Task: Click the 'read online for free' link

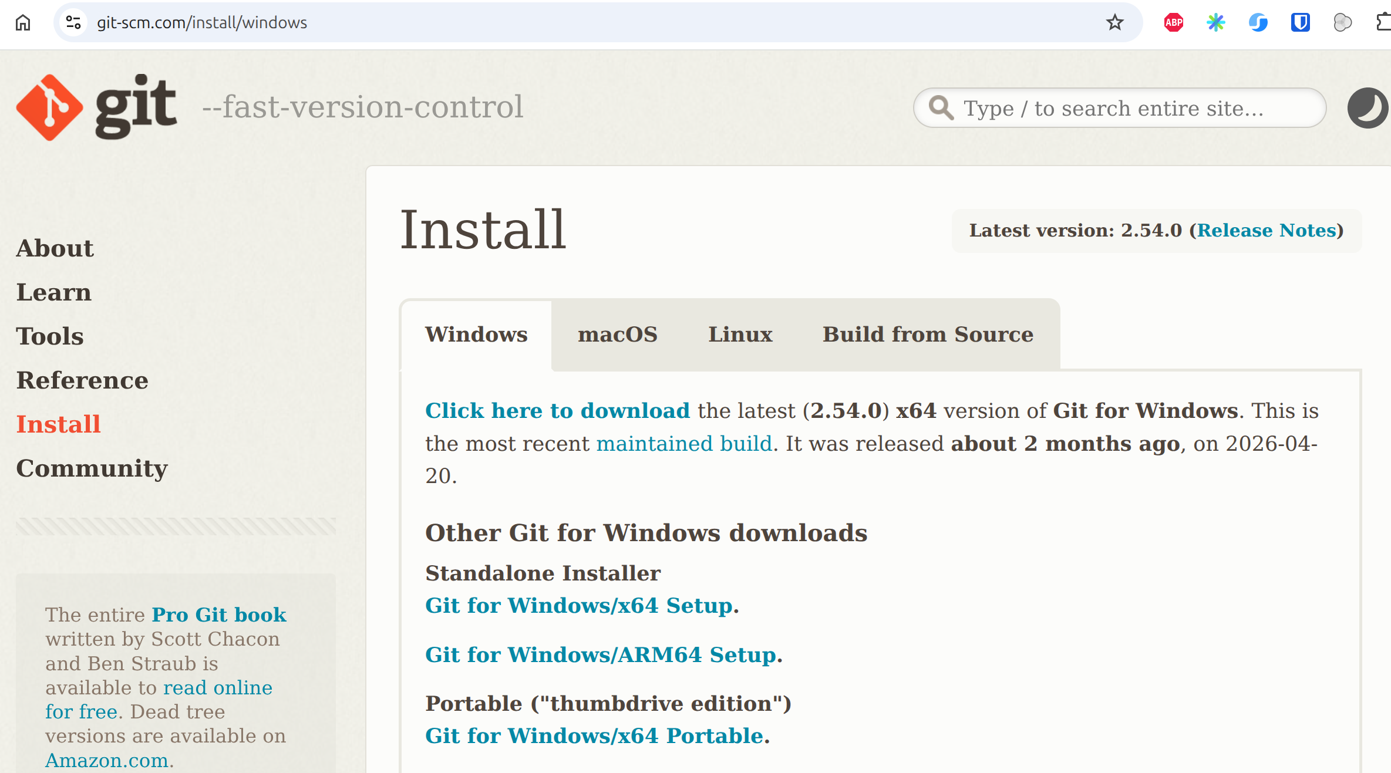Action: click(159, 700)
